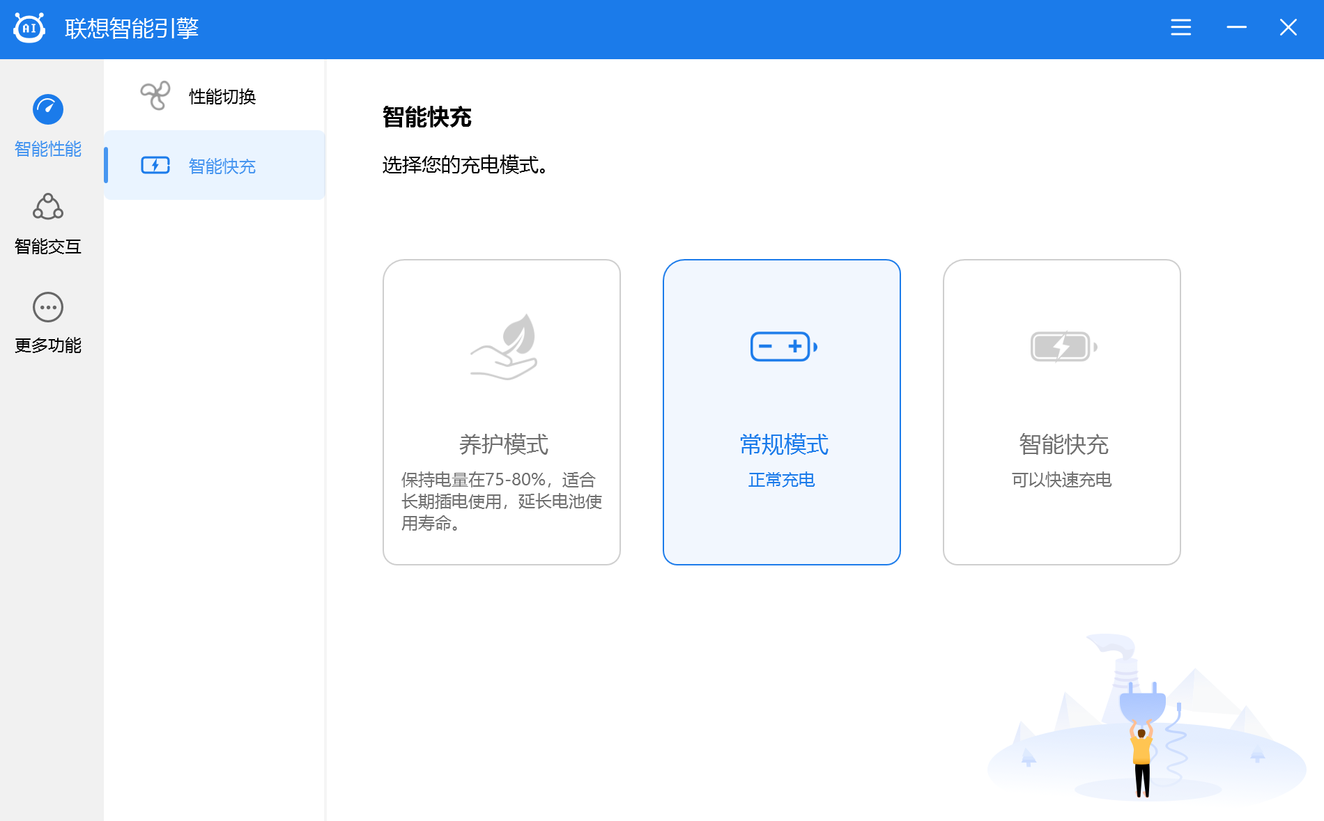Image resolution: width=1324 pixels, height=821 pixels.
Task: Open the 性能切换 menu item
Action: [215, 96]
